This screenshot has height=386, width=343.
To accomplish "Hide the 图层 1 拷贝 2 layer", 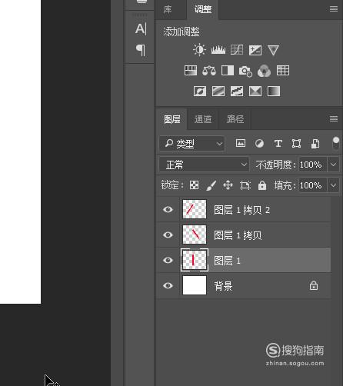I will (168, 209).
